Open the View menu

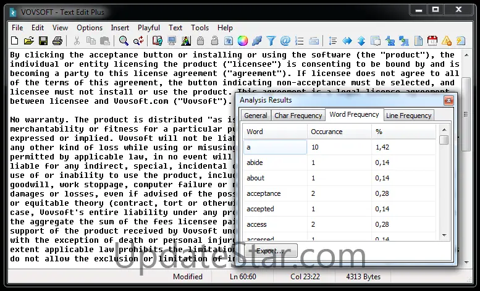(60, 28)
